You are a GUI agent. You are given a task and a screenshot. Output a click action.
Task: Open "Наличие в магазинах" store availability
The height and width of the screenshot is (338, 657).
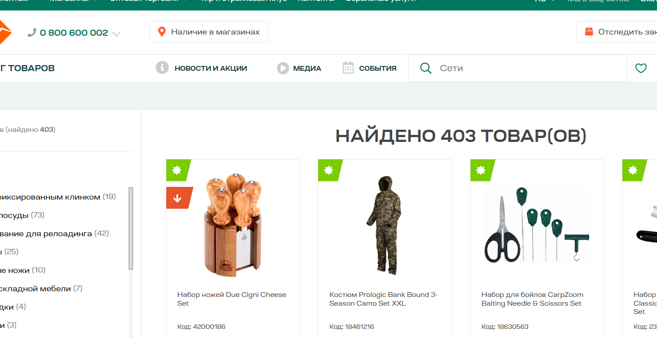point(209,32)
